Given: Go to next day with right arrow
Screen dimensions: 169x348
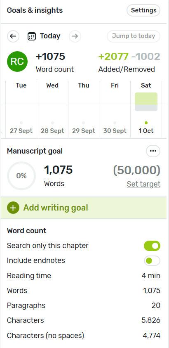Looking at the screenshot, I should 75,36.
